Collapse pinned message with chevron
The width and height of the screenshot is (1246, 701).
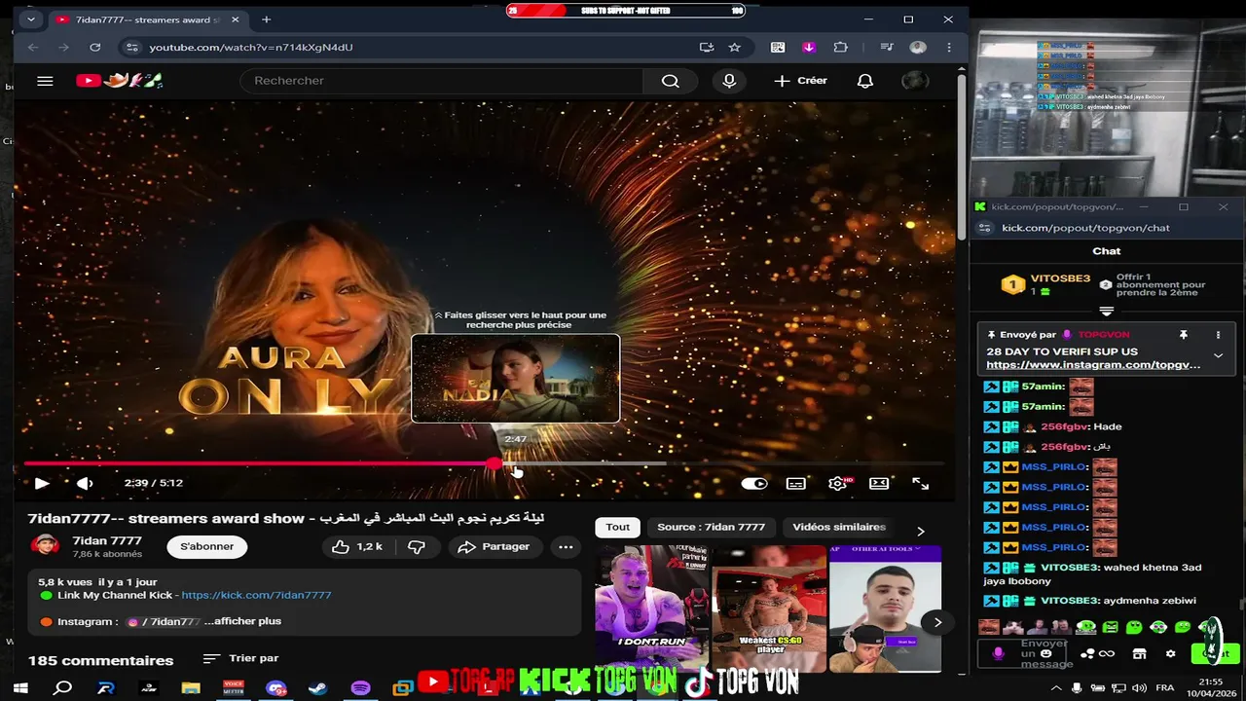pos(1218,355)
